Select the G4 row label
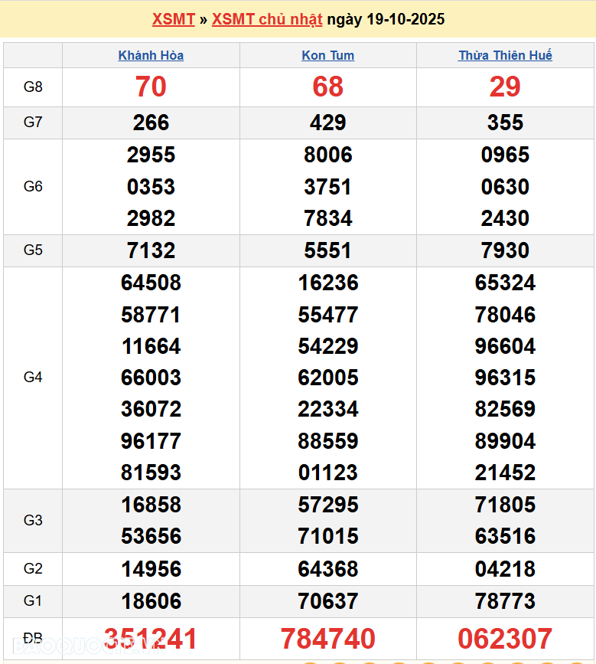Viewport: 596px width, 664px height. coord(33,377)
